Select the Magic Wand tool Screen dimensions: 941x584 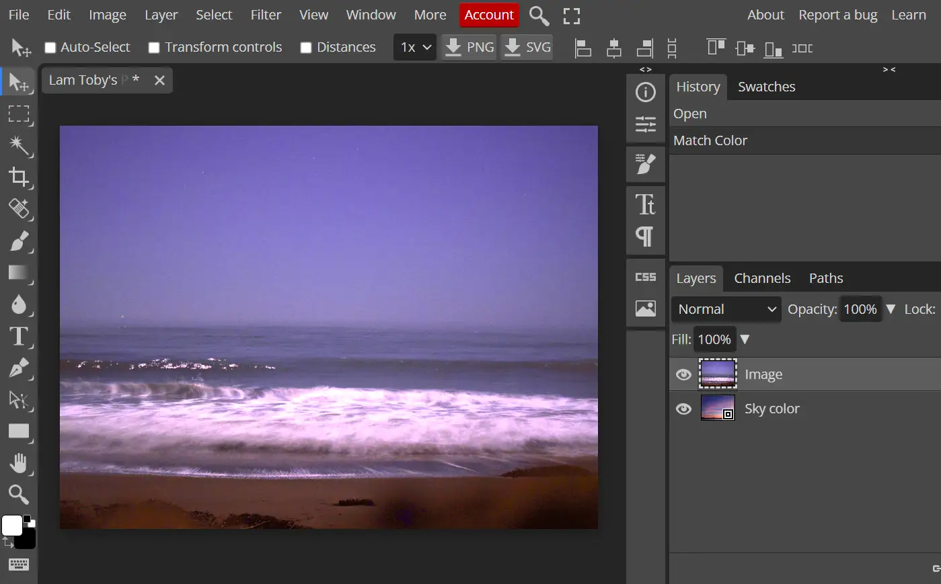(x=18, y=145)
